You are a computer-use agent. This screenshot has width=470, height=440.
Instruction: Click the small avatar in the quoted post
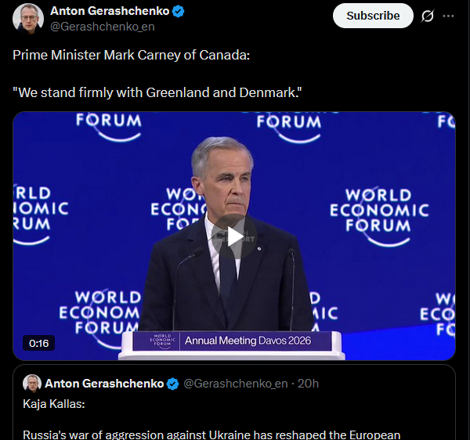tap(32, 384)
